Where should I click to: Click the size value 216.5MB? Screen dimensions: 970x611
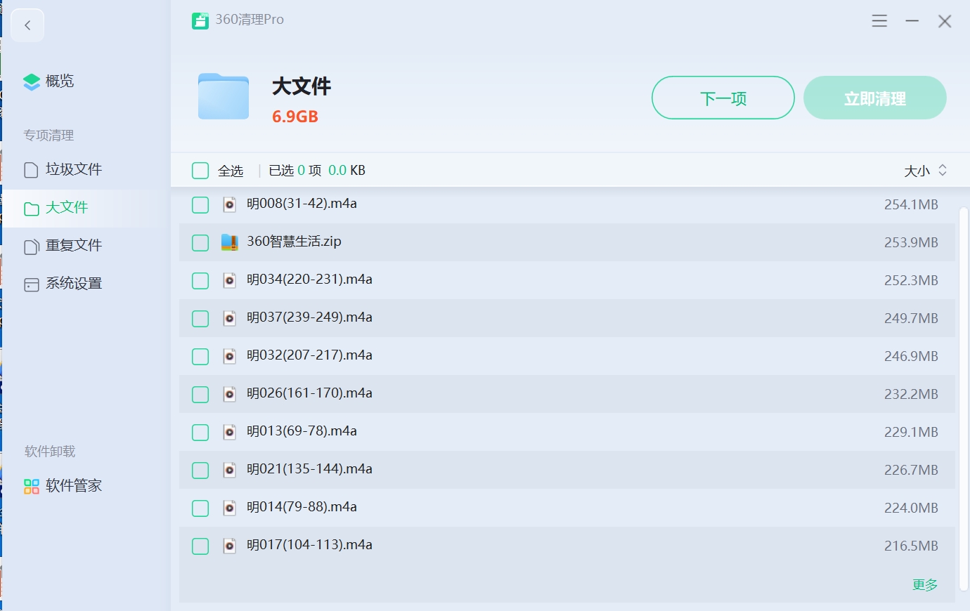pyautogui.click(x=911, y=546)
